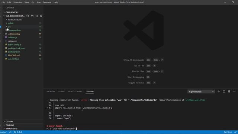Switch to the Output tab
238x134 pixels.
(62, 92)
